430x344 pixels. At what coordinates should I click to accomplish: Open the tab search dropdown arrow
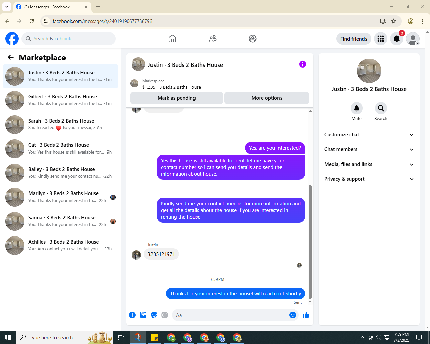(x=6, y=7)
